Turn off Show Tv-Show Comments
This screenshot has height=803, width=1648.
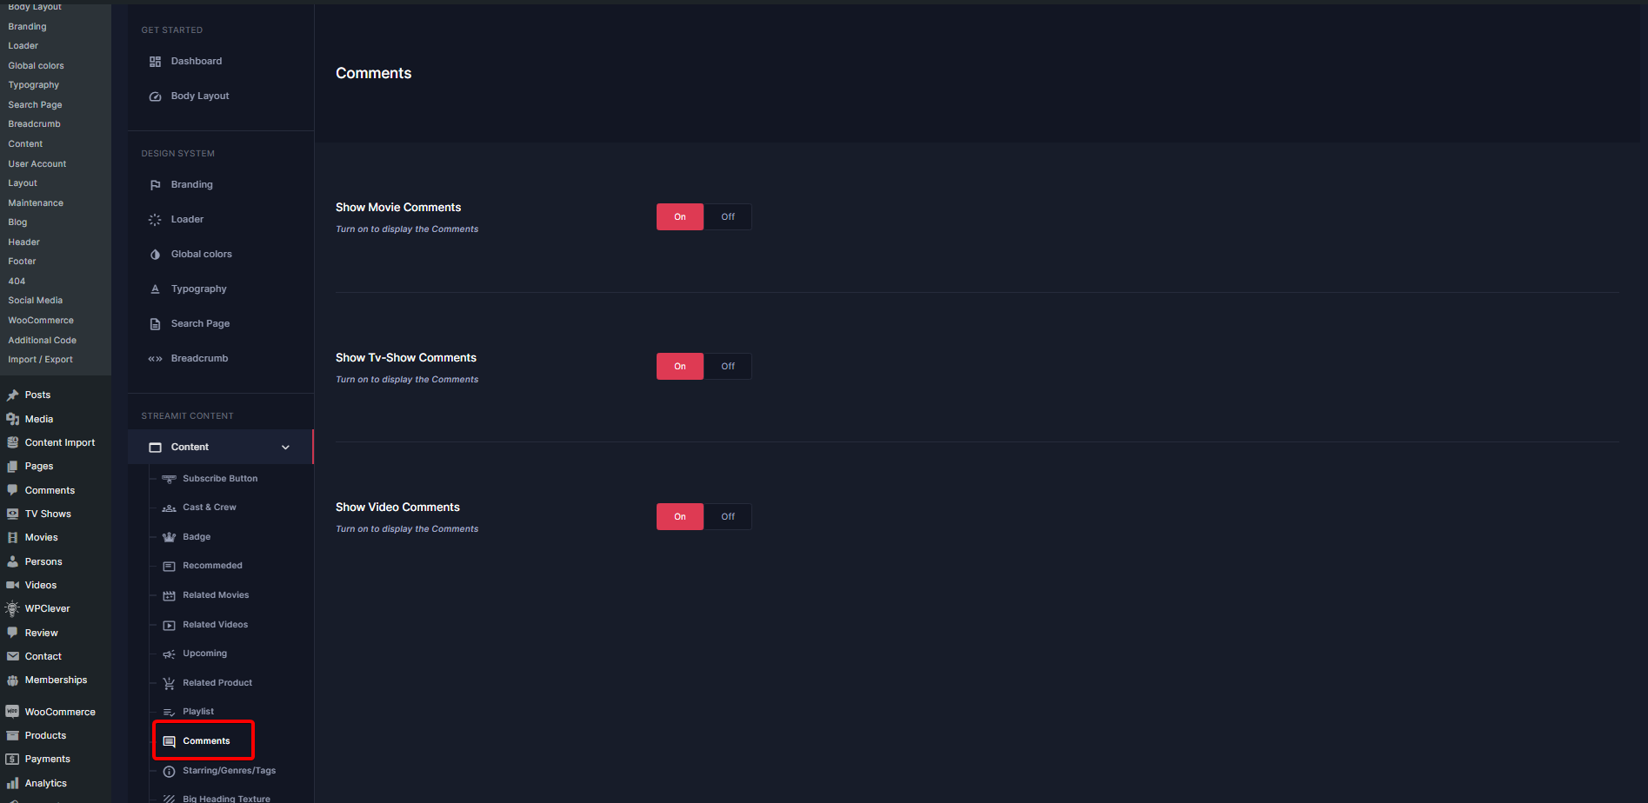pos(728,367)
